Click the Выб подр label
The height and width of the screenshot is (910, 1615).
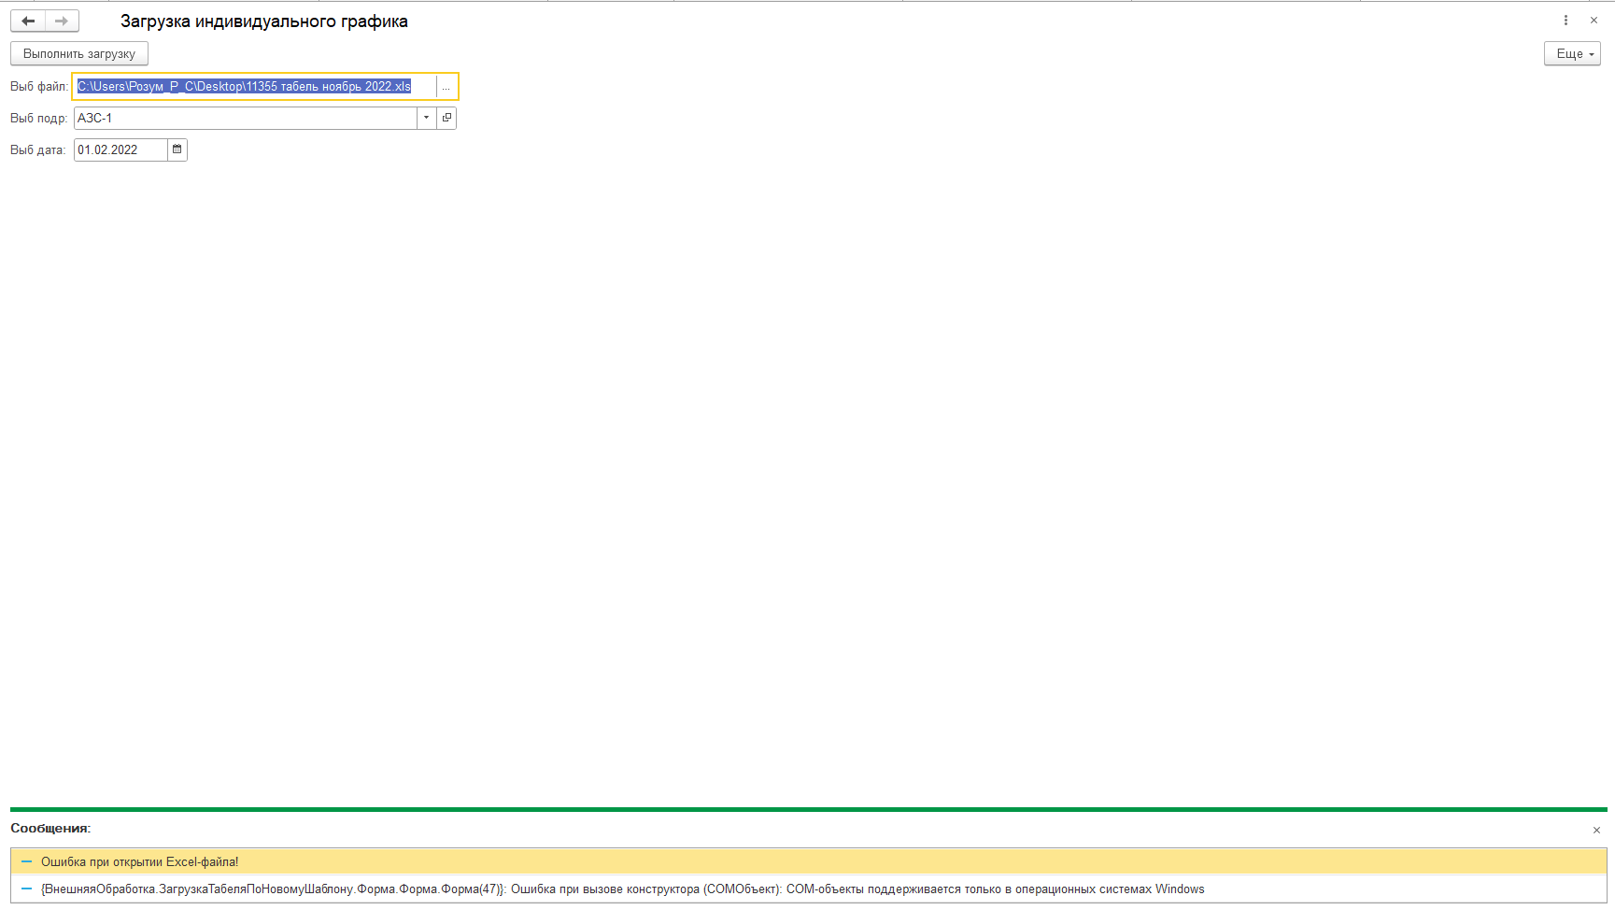click(x=38, y=118)
